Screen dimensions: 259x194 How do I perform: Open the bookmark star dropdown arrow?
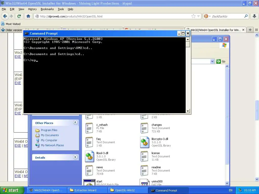click(198, 16)
